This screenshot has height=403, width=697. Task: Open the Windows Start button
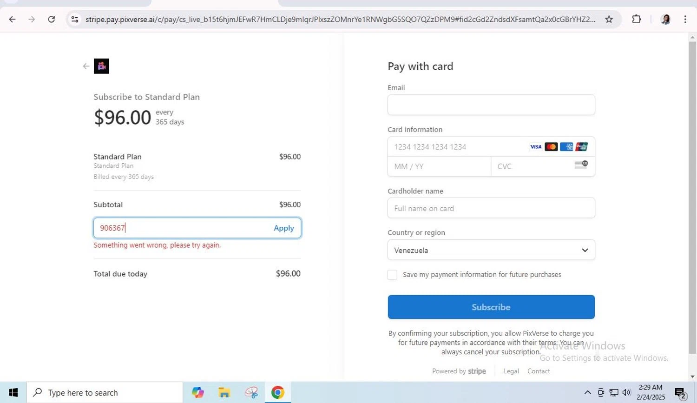click(13, 393)
